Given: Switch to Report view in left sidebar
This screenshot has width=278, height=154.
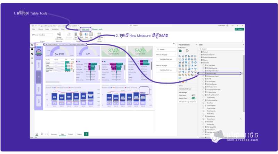Looking at the screenshot, I should tap(32, 45).
